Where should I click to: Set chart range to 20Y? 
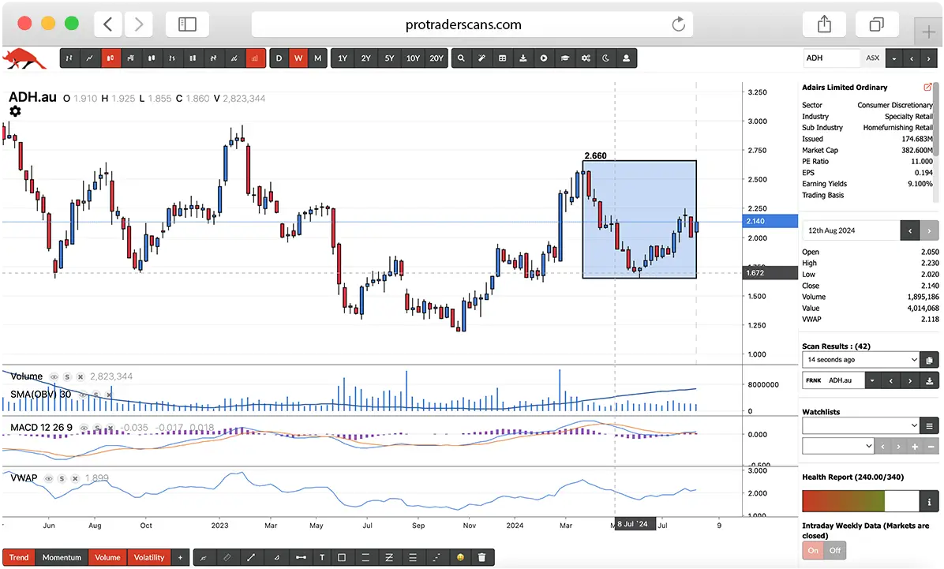436,58
